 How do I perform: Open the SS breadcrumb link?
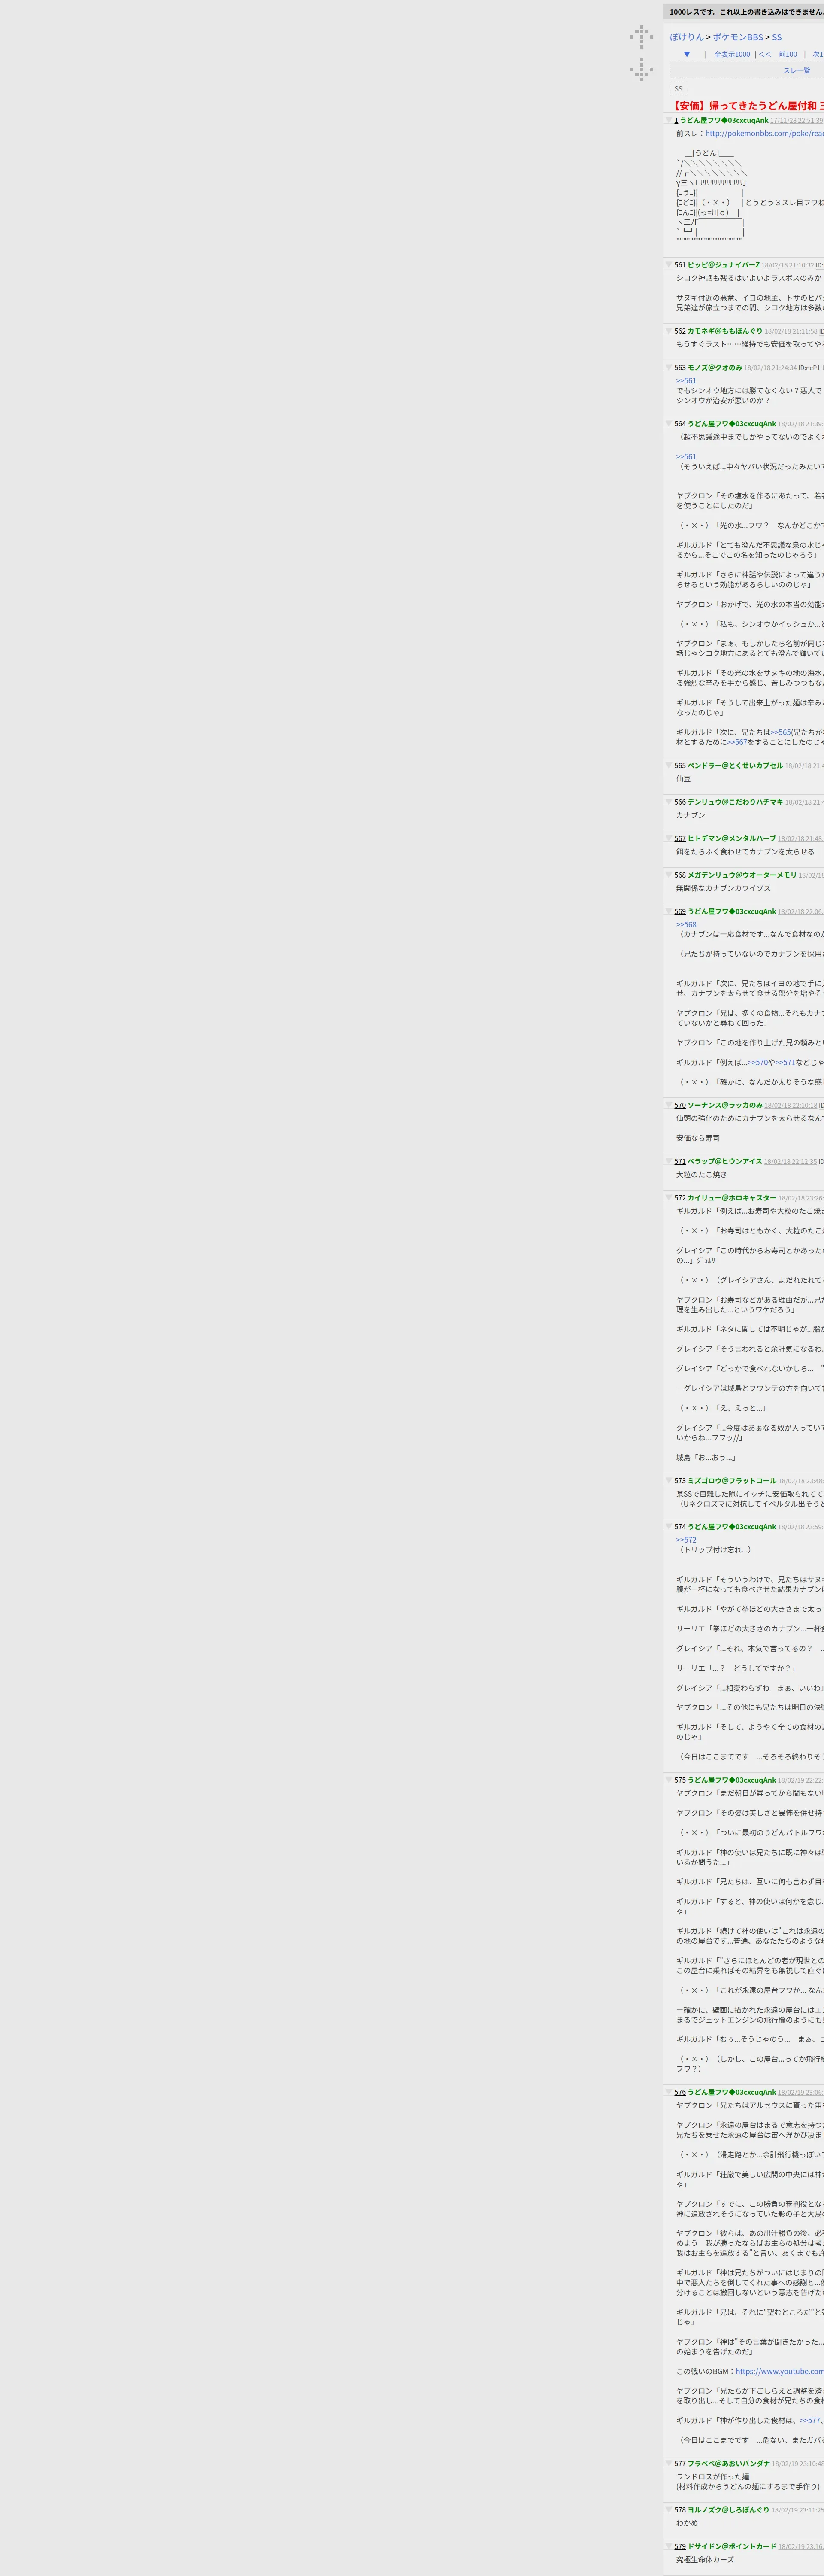coord(777,37)
